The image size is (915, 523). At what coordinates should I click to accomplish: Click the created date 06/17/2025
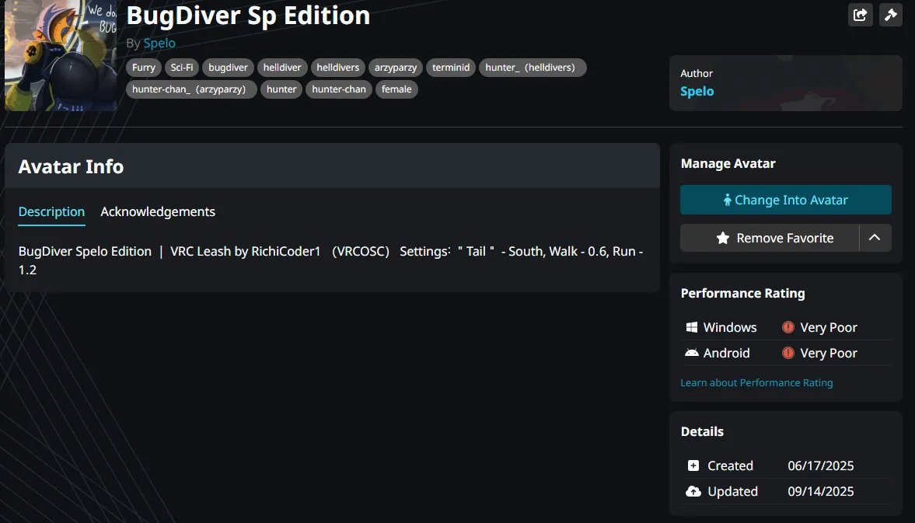click(x=820, y=465)
